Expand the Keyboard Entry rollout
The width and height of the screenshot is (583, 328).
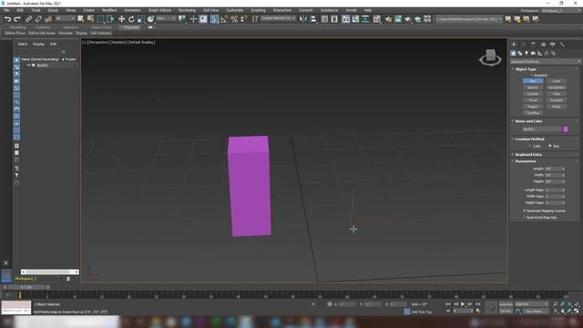coord(545,154)
